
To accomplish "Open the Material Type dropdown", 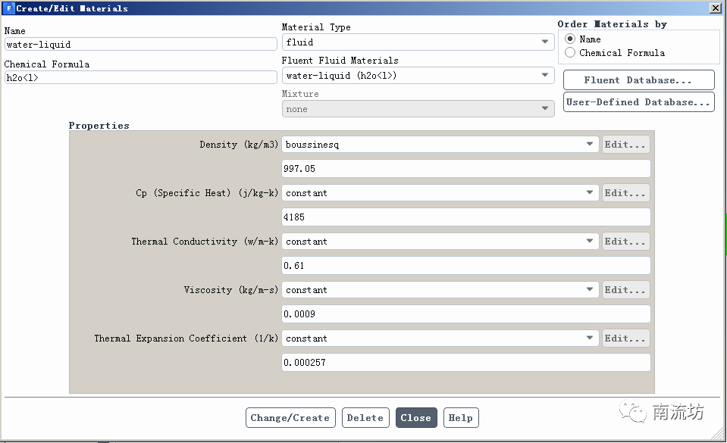I will (x=418, y=42).
